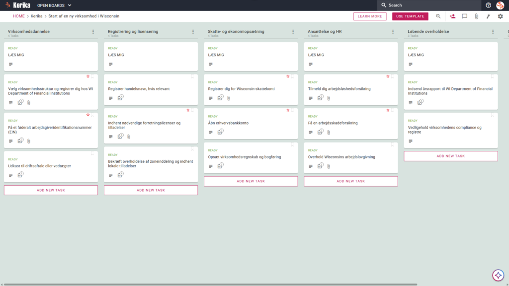509x286 pixels.
Task: Open checklist icon on Åbn erhvervsbankkonto card
Action: pos(220,132)
